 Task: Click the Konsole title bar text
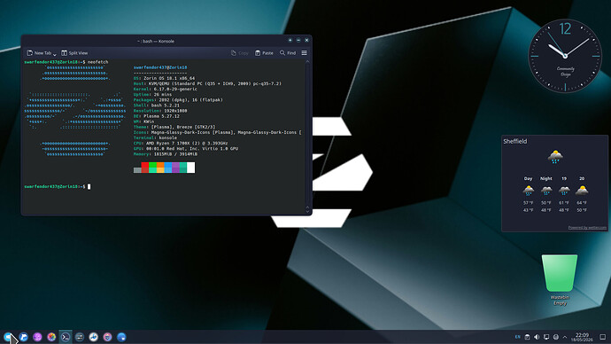tap(156, 41)
